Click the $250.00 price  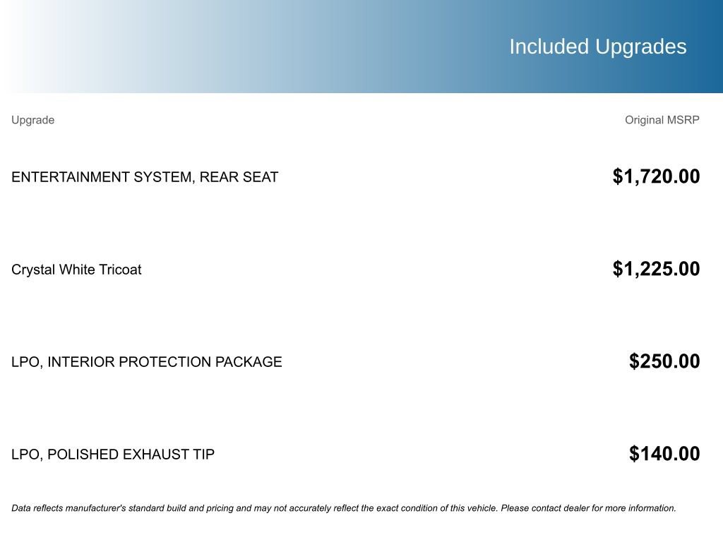coord(664,361)
